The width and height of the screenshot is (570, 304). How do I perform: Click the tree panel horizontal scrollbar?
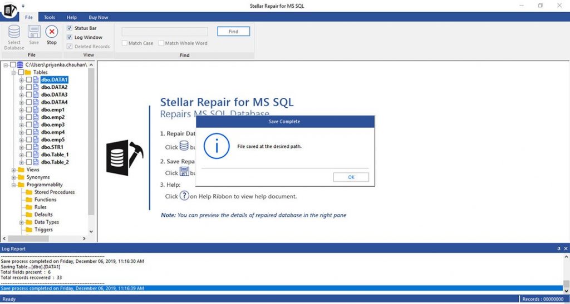[45, 238]
